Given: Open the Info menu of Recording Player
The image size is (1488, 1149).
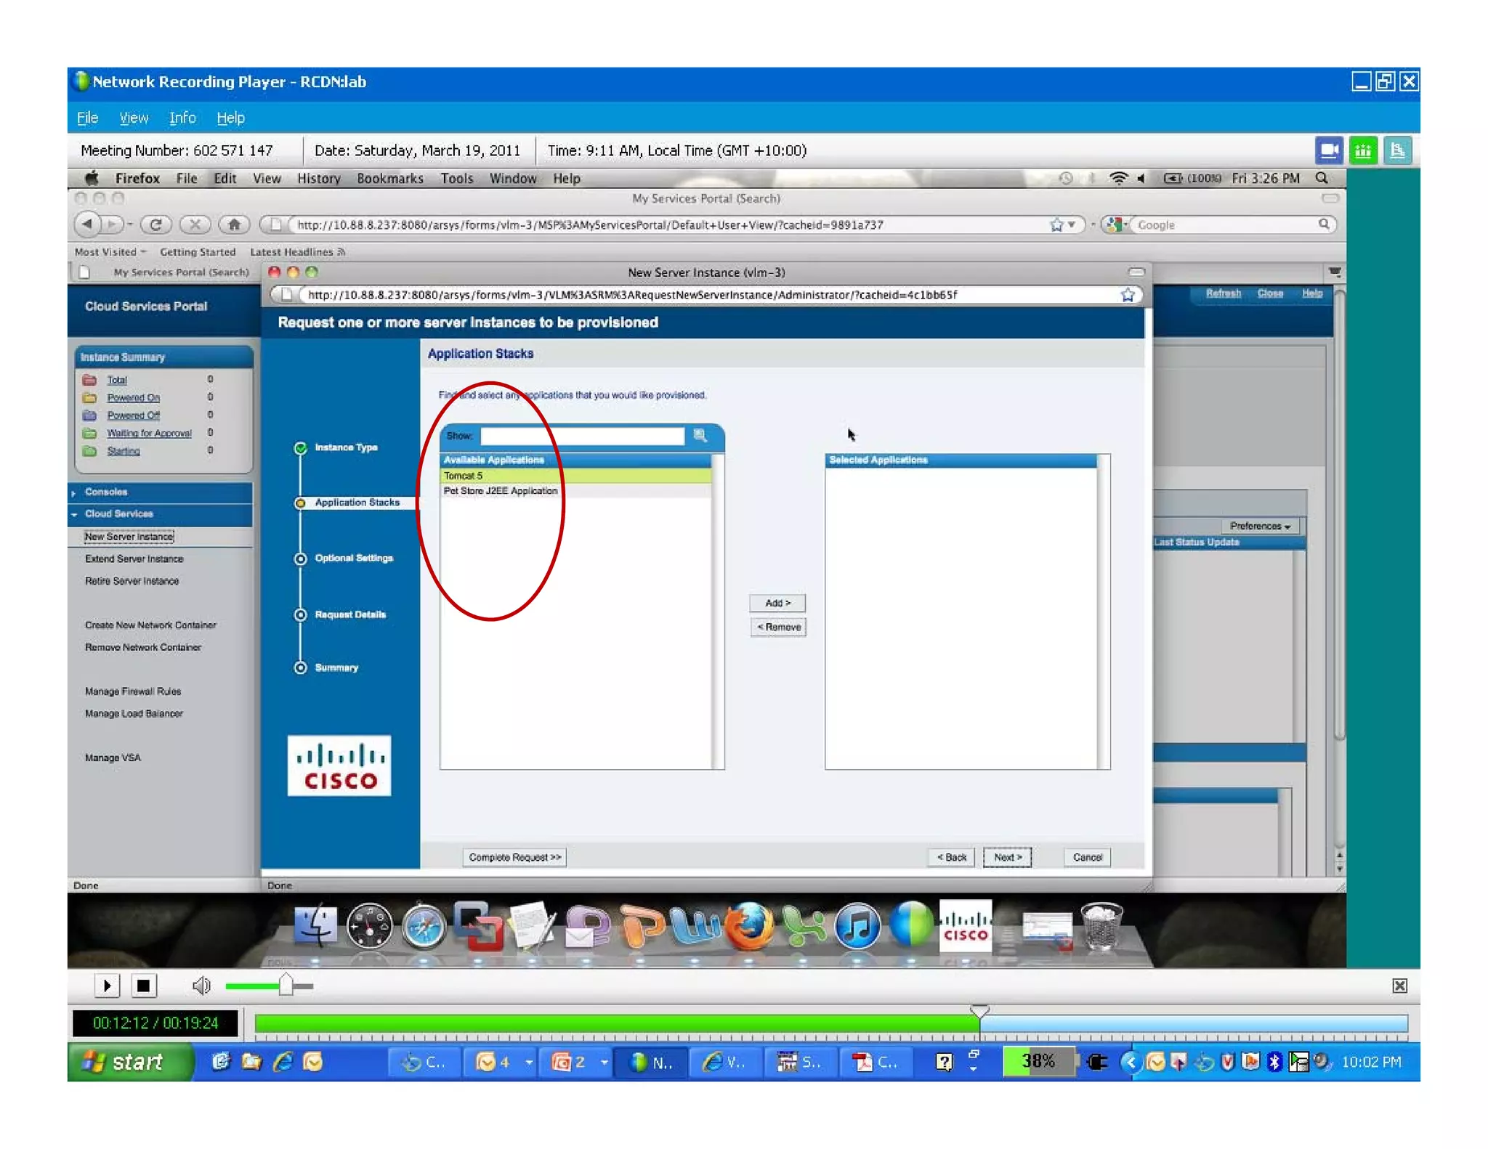Looking at the screenshot, I should 182,118.
